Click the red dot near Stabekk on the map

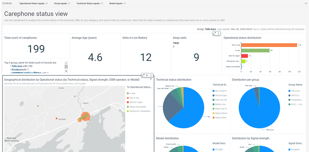click(56, 119)
